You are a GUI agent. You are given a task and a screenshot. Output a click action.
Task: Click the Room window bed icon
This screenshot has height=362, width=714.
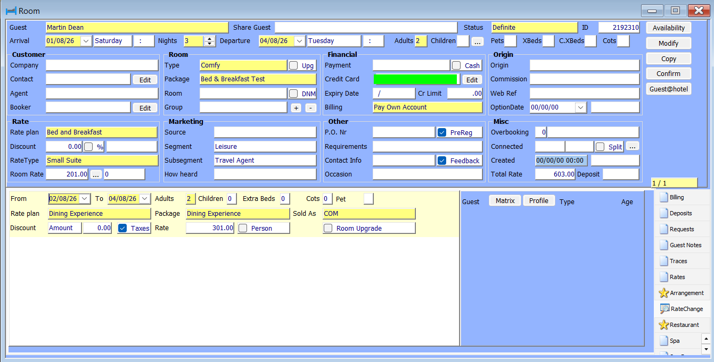[x=11, y=11]
